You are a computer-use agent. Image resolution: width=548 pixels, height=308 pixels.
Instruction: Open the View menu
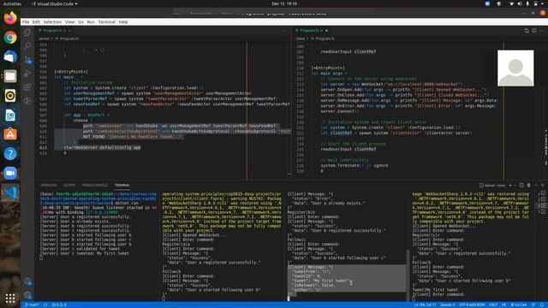[x=69, y=22]
